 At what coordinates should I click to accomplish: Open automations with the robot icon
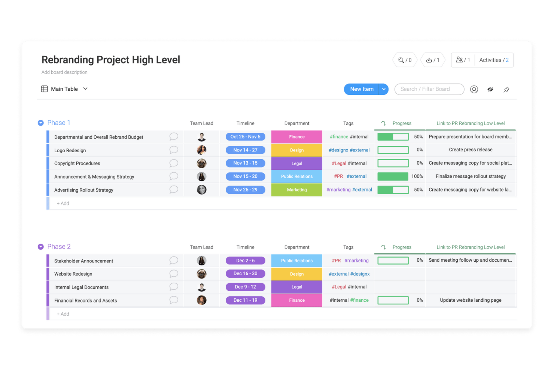coord(430,60)
